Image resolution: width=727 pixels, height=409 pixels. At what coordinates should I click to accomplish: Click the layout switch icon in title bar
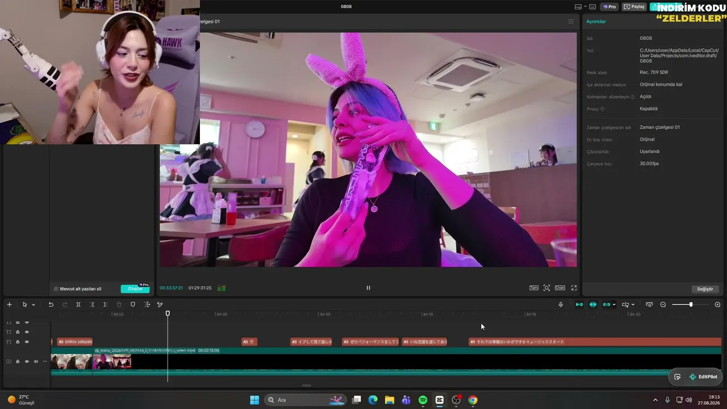click(578, 7)
